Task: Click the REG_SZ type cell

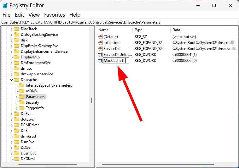Action: coord(141,37)
